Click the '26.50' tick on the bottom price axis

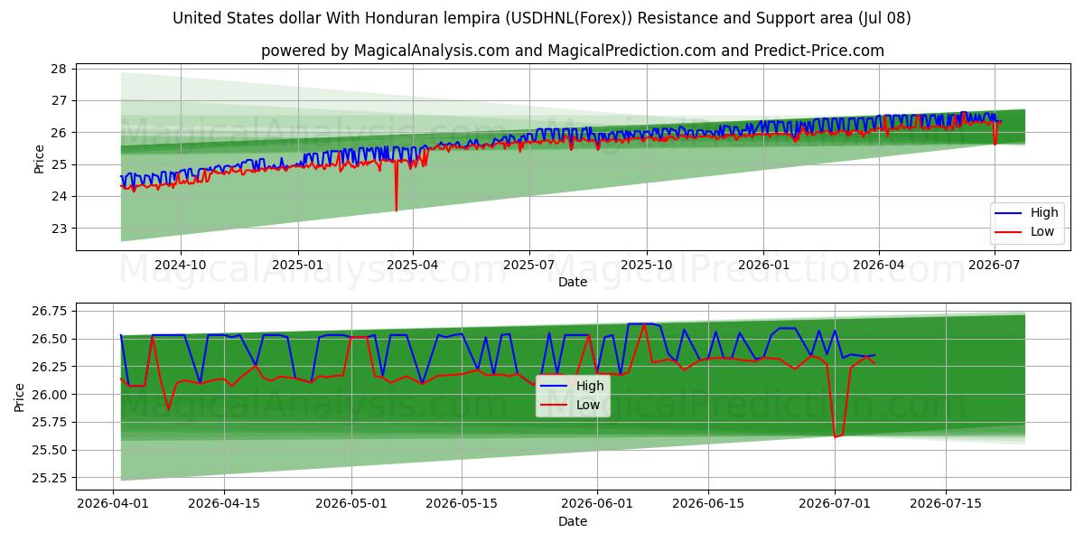(51, 339)
